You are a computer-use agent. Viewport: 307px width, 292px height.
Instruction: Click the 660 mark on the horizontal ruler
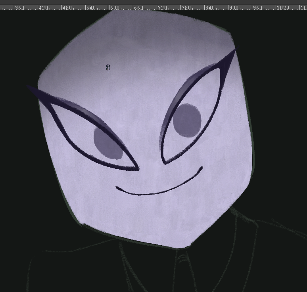pyautogui.click(x=138, y=8)
